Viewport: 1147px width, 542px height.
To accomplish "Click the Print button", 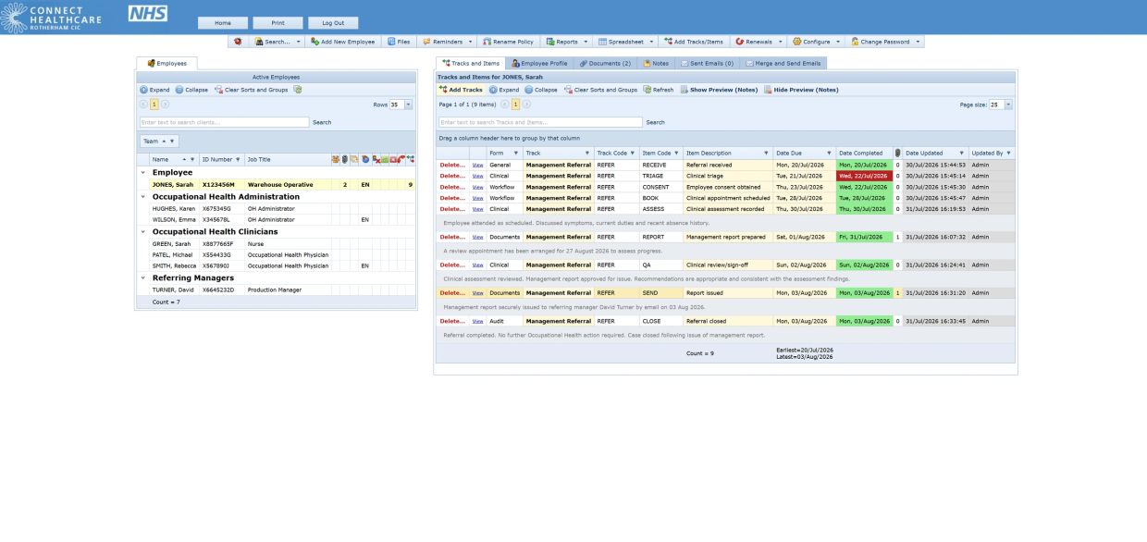I will click(277, 23).
